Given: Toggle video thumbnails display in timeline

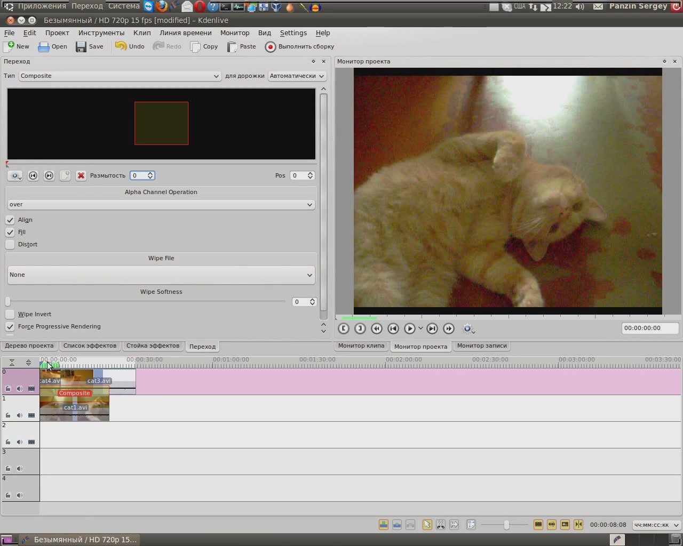Looking at the screenshot, I should coord(538,525).
